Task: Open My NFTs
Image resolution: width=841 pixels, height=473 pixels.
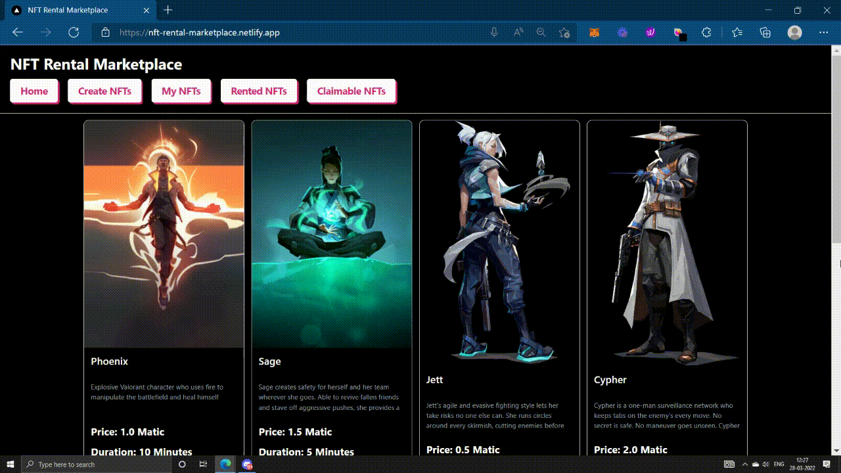Action: pyautogui.click(x=181, y=91)
